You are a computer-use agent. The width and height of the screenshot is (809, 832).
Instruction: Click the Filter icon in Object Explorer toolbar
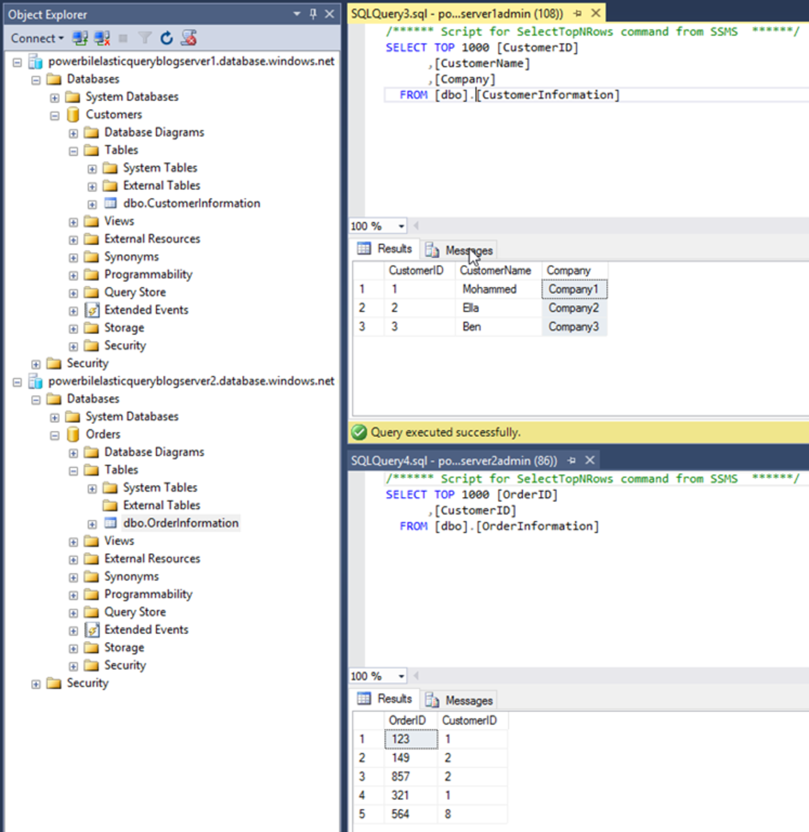[145, 38]
